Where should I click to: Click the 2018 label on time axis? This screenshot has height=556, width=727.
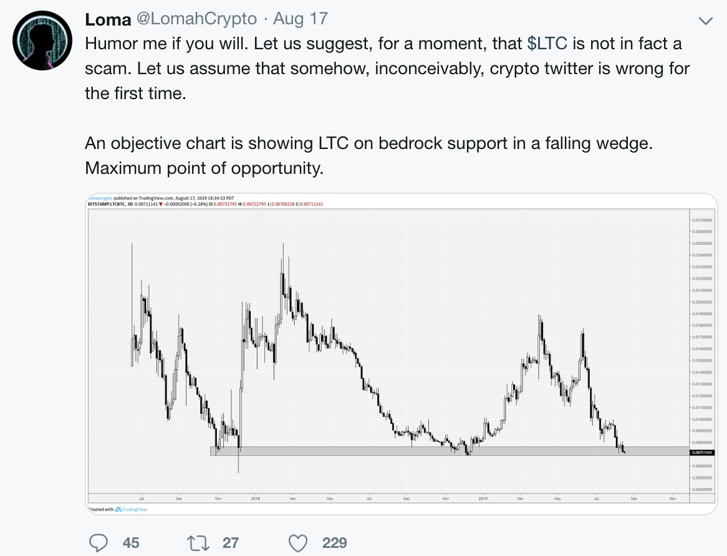click(255, 499)
